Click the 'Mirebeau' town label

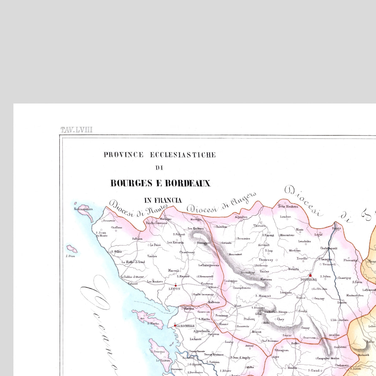[x=295, y=251]
